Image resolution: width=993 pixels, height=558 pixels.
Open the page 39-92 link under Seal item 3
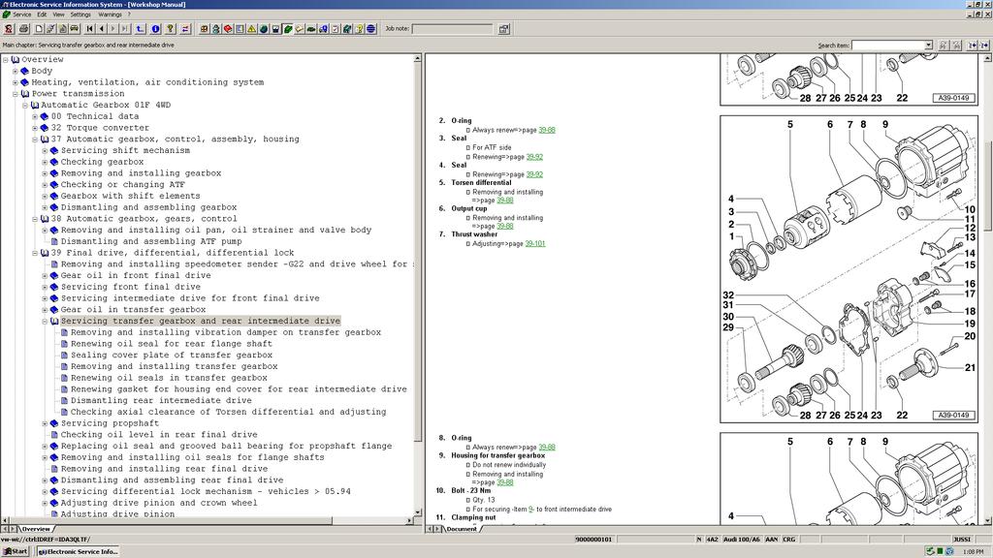(534, 157)
